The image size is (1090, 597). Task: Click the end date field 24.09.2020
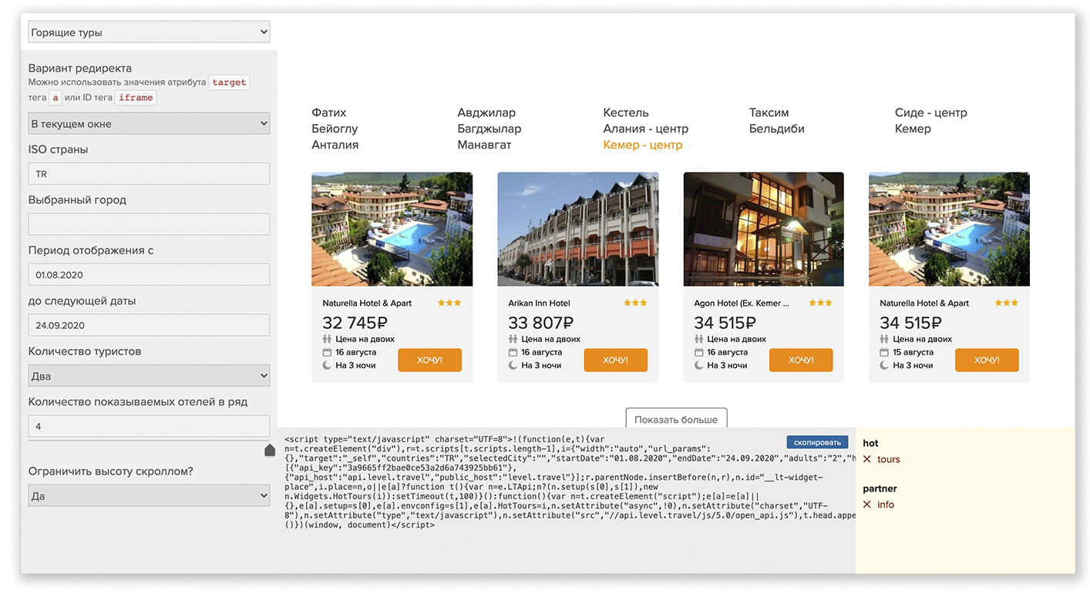coord(149,325)
